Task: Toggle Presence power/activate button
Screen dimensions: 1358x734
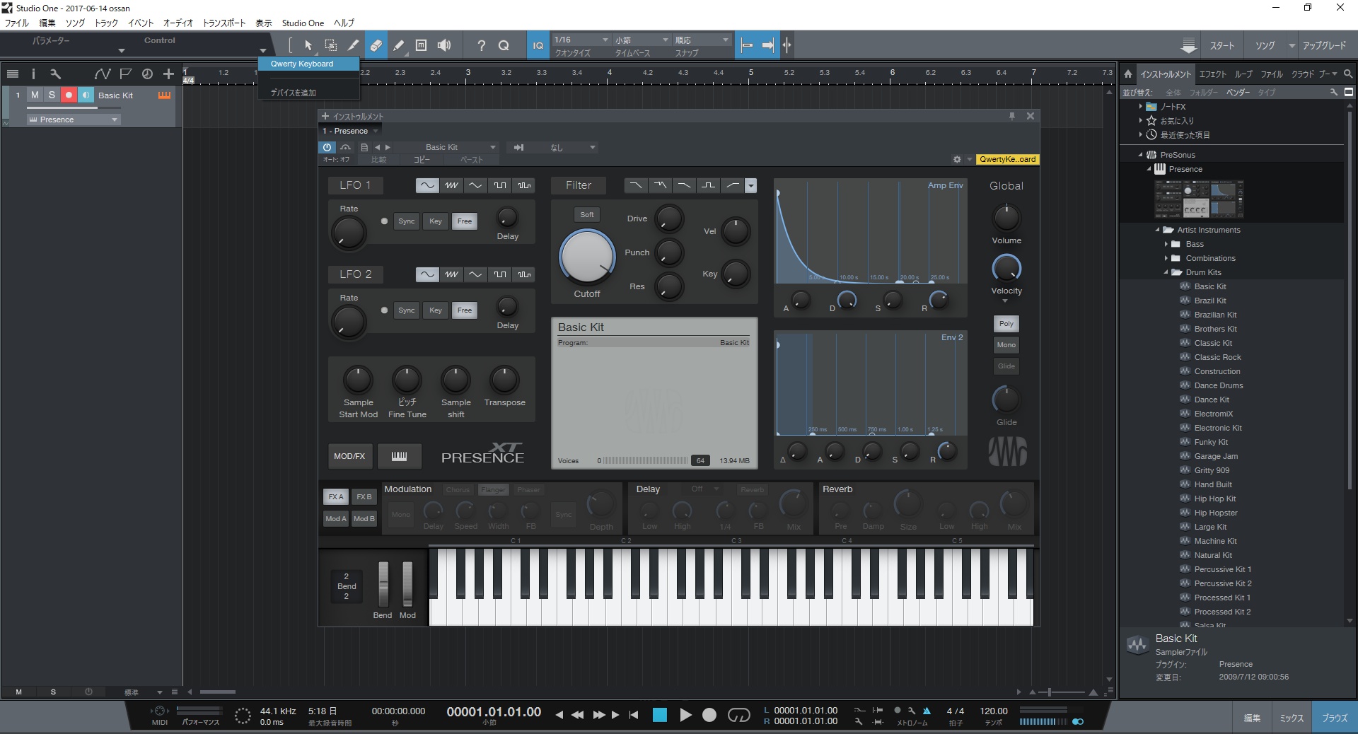Action: pos(327,147)
